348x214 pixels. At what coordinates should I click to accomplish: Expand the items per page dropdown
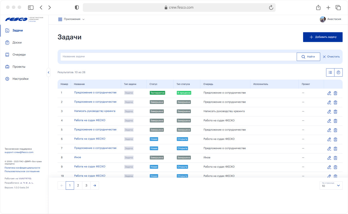[331, 185]
